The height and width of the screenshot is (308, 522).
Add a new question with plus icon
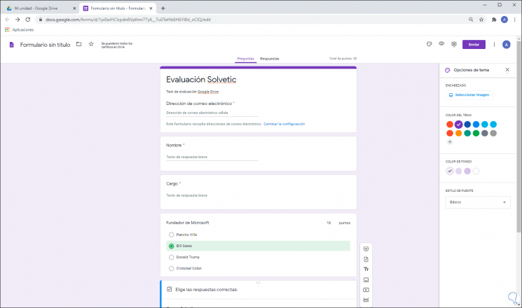click(x=366, y=249)
